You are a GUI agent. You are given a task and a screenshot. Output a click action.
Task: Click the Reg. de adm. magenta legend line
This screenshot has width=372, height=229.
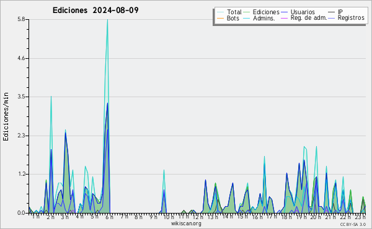click(284, 18)
